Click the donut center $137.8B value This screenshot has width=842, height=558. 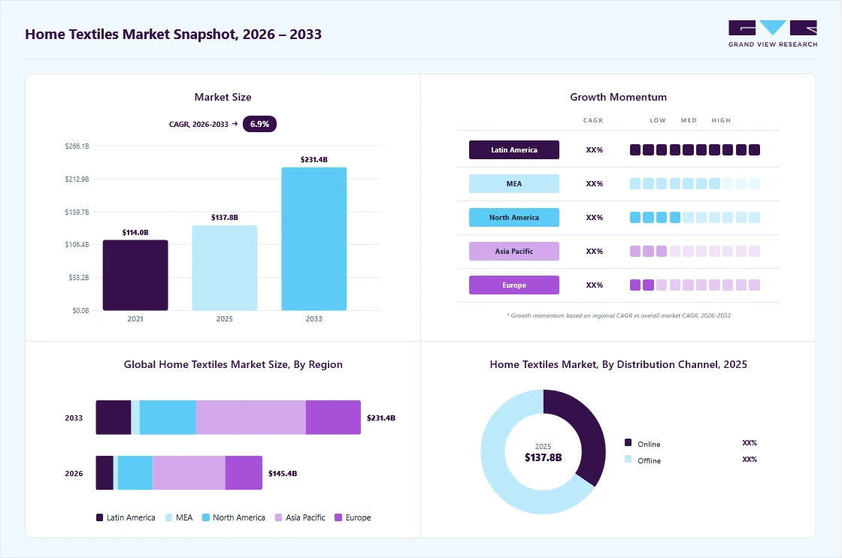(543, 457)
